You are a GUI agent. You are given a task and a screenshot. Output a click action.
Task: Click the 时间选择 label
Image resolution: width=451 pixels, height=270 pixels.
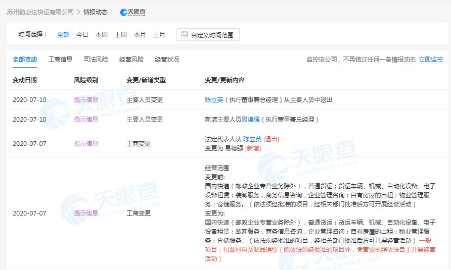pos(32,34)
